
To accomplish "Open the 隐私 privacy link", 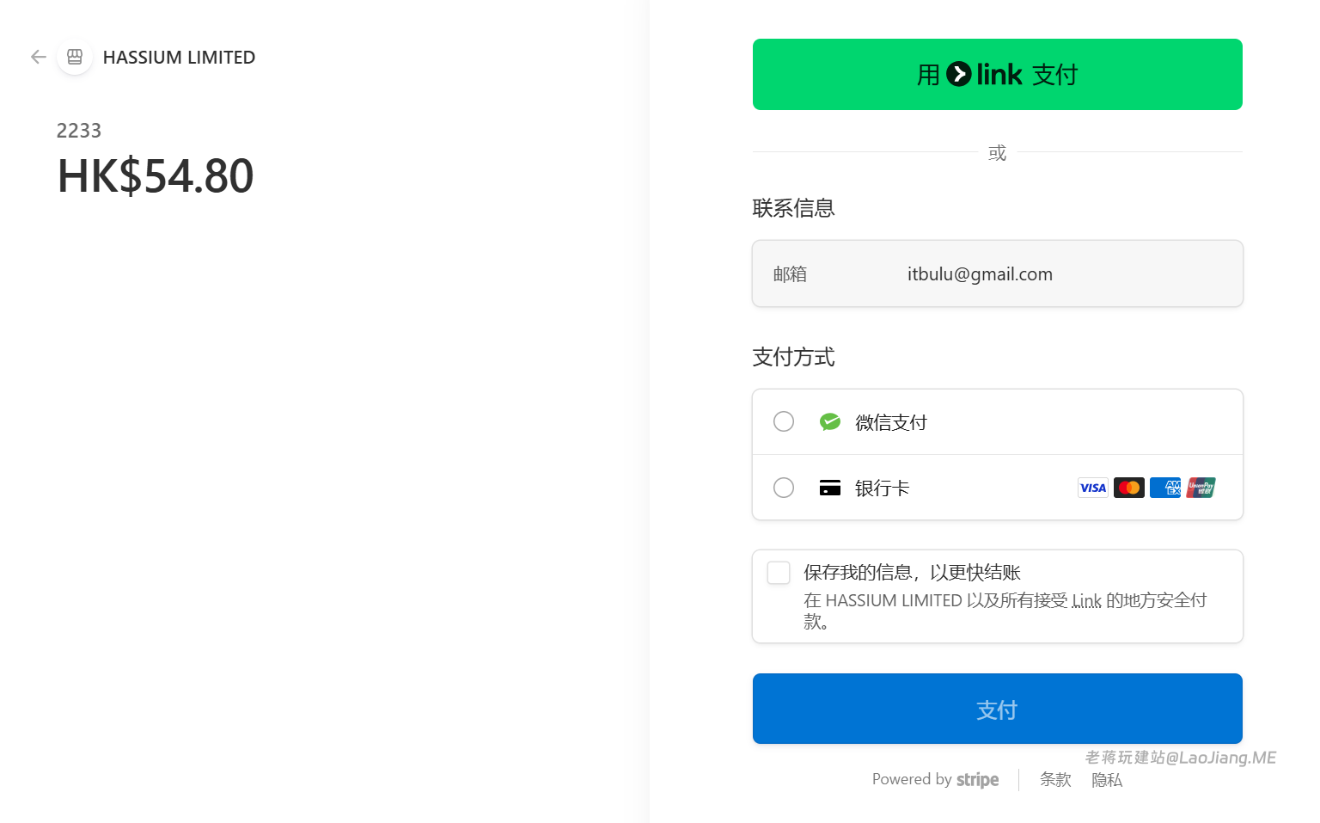I will coord(1107,779).
